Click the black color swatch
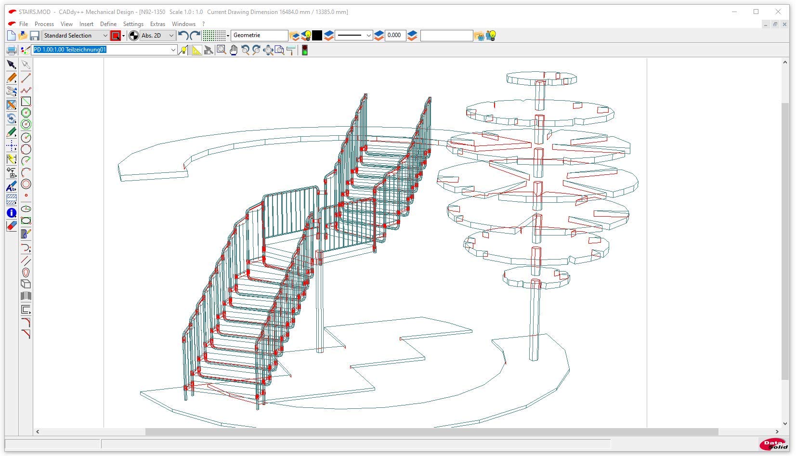The width and height of the screenshot is (796, 456). pos(317,36)
